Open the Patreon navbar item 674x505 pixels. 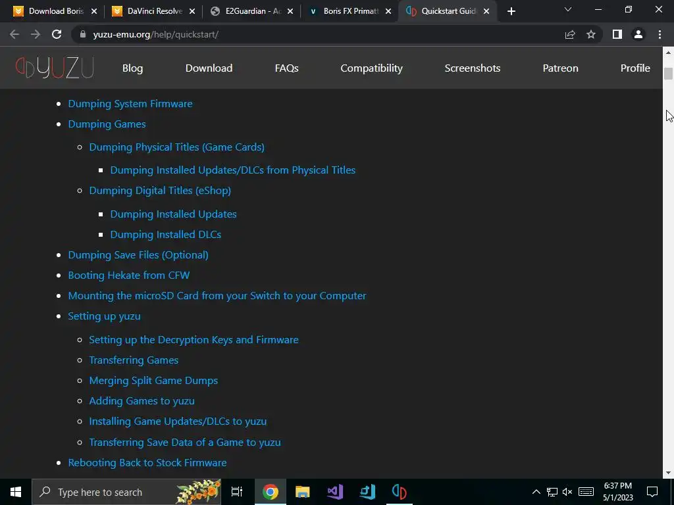[561, 68]
